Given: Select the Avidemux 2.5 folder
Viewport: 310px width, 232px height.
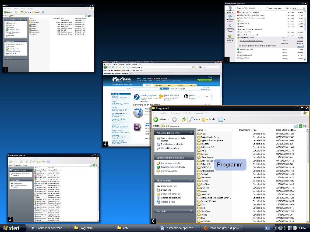Looking at the screenshot, I should click(x=206, y=147).
